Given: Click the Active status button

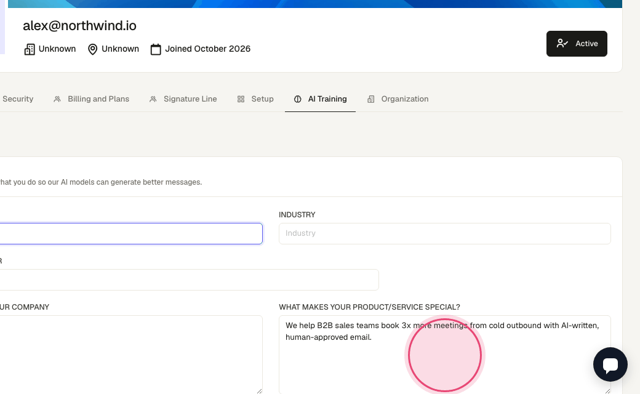Looking at the screenshot, I should click(577, 44).
